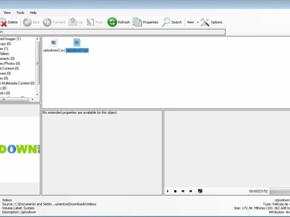290x217 pixels.
Task: Click the uptodown2.avi file name
Action: [x=54, y=50]
